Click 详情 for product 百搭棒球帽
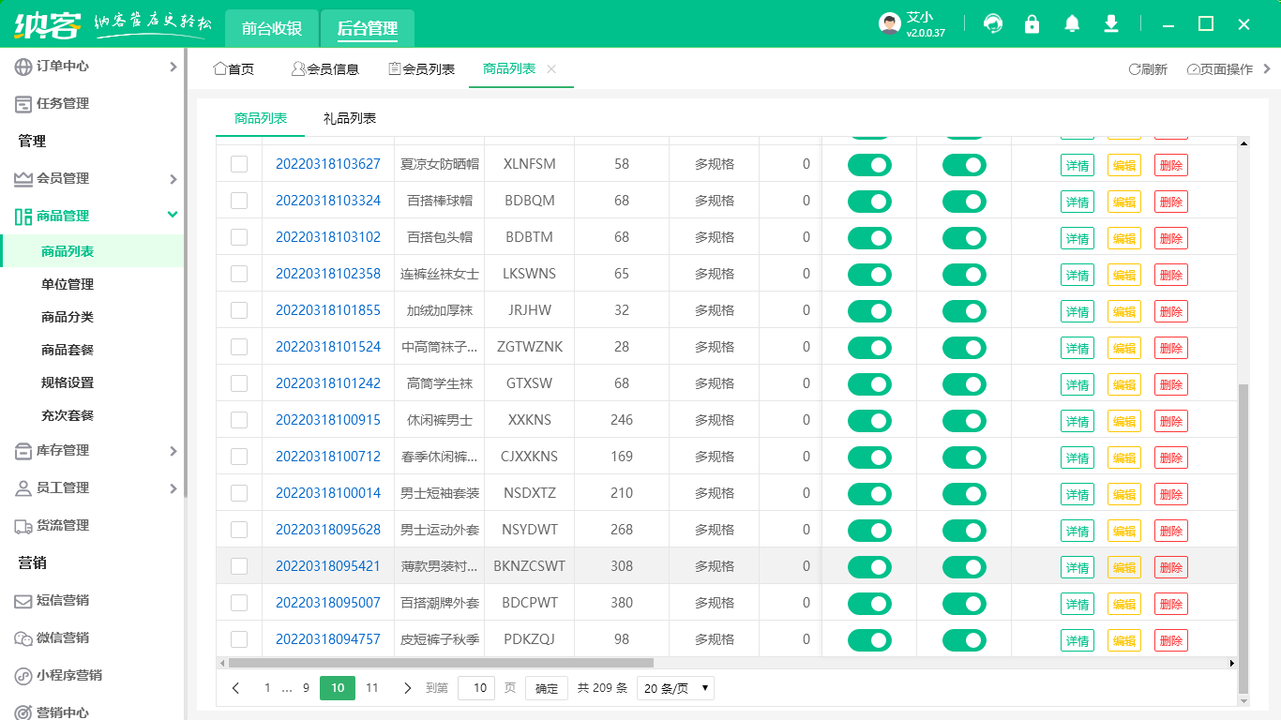Screen dimensions: 1281x720 [1078, 201]
